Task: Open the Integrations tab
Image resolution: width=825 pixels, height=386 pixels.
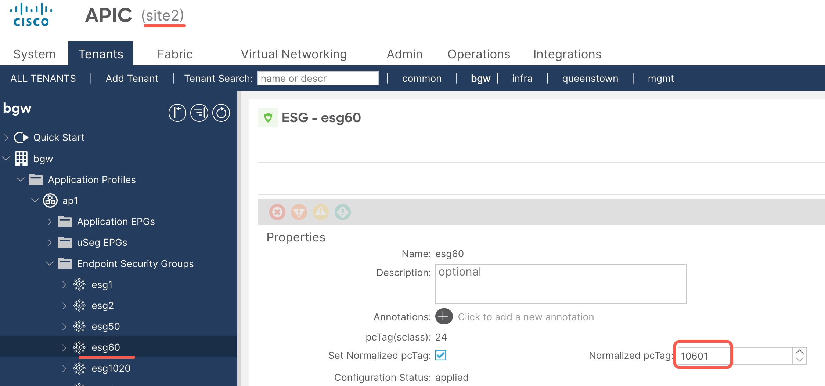Action: (567, 54)
